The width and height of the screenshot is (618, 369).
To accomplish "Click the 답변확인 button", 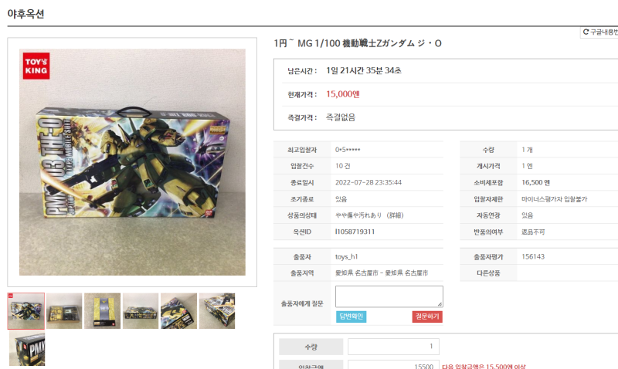I will click(351, 317).
